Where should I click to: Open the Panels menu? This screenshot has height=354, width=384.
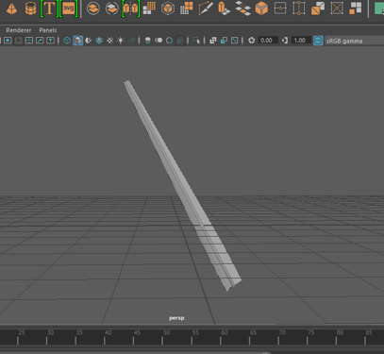pyautogui.click(x=48, y=30)
